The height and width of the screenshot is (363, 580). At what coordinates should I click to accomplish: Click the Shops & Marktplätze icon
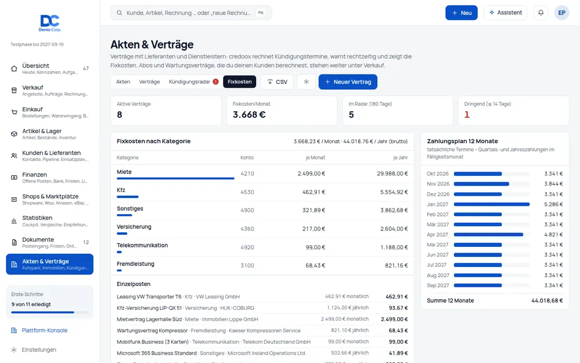point(14,199)
